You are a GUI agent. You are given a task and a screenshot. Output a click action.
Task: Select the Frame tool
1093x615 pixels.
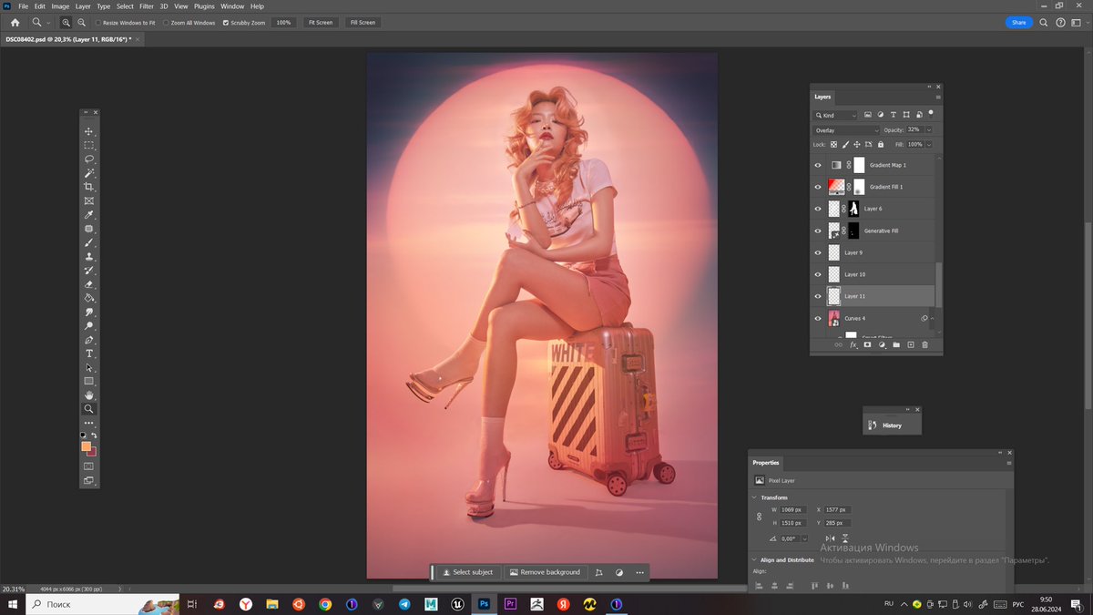[x=89, y=200]
